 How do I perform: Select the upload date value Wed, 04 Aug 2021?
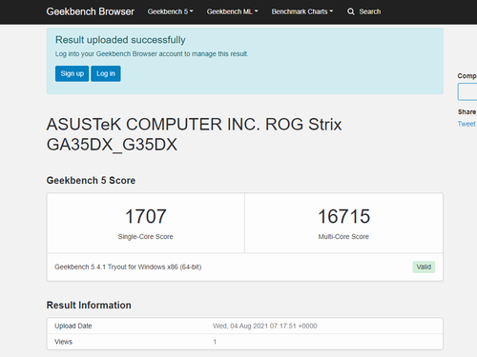pos(265,326)
